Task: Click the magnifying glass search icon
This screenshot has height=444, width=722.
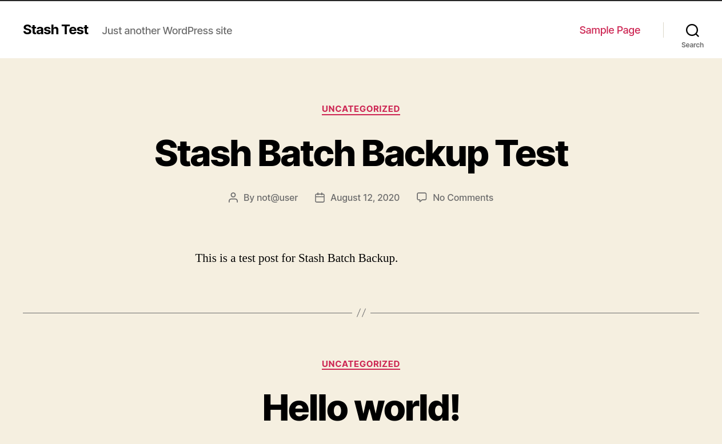Action: [692, 30]
